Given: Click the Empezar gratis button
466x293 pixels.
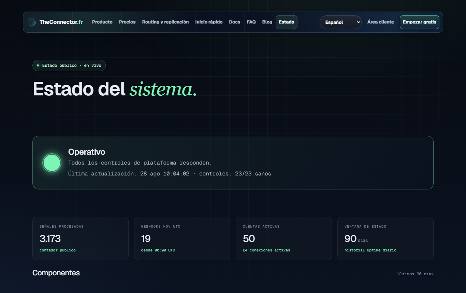Looking at the screenshot, I should point(420,22).
